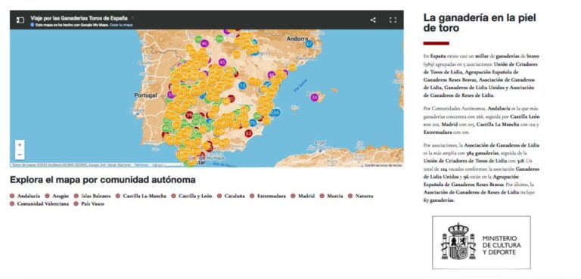
Task: Click the share map icon
Action: pyautogui.click(x=373, y=20)
